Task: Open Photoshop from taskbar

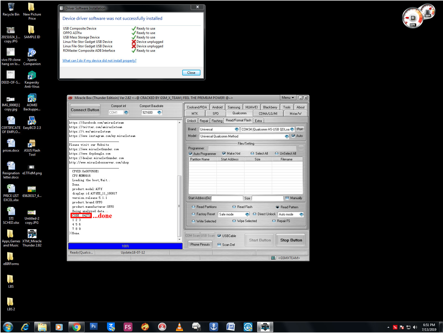Action: coord(93,327)
